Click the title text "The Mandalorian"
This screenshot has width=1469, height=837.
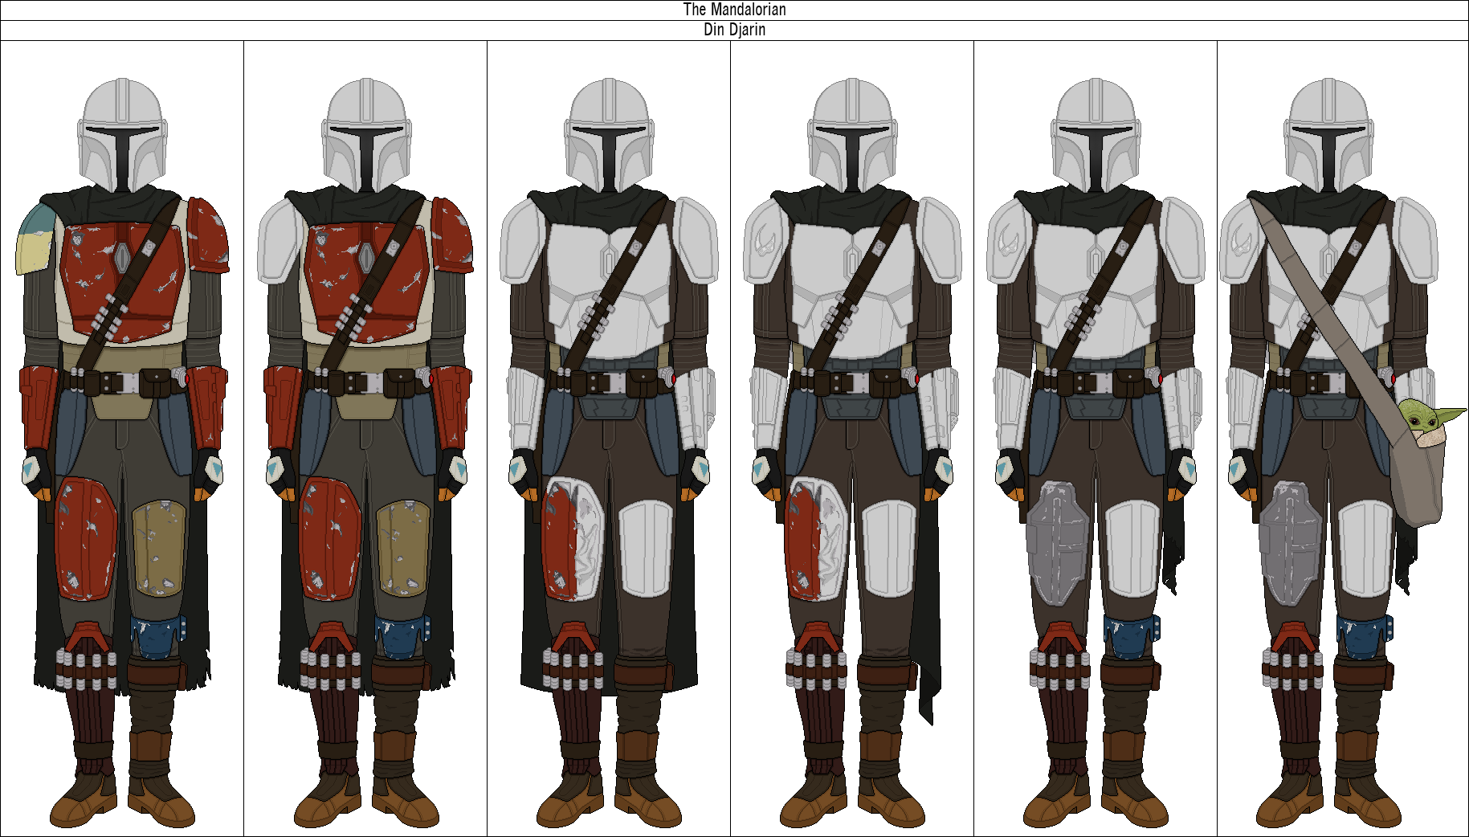(x=734, y=10)
